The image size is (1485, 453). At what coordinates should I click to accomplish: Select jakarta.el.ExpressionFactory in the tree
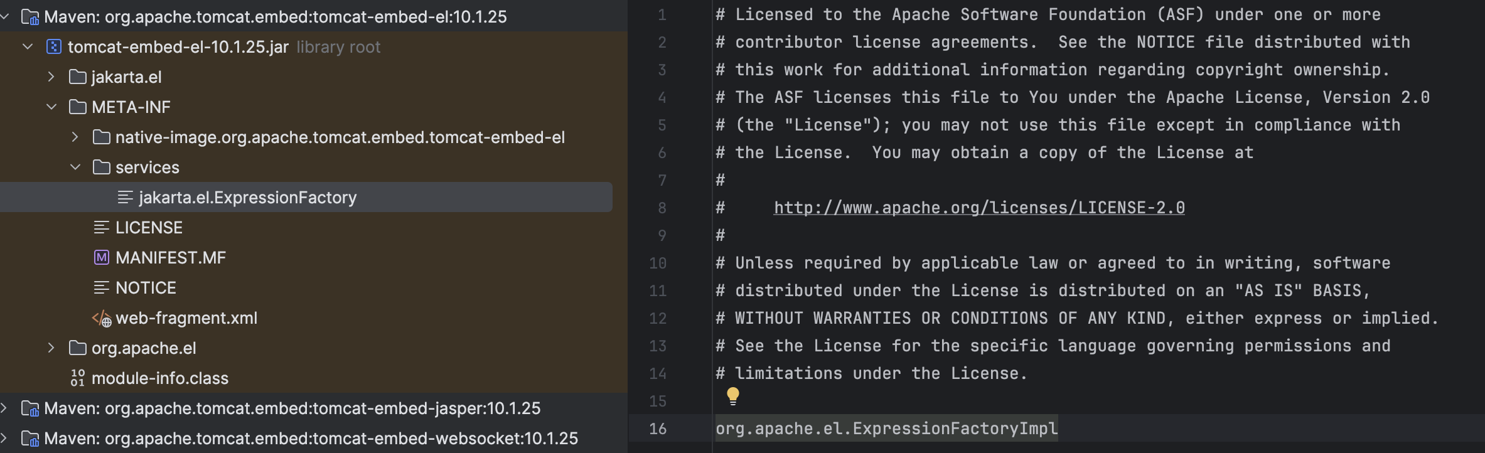pos(247,198)
